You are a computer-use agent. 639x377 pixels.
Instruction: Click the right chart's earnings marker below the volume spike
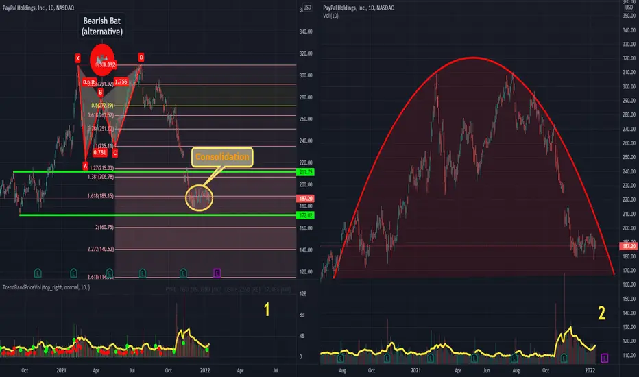coord(564,358)
